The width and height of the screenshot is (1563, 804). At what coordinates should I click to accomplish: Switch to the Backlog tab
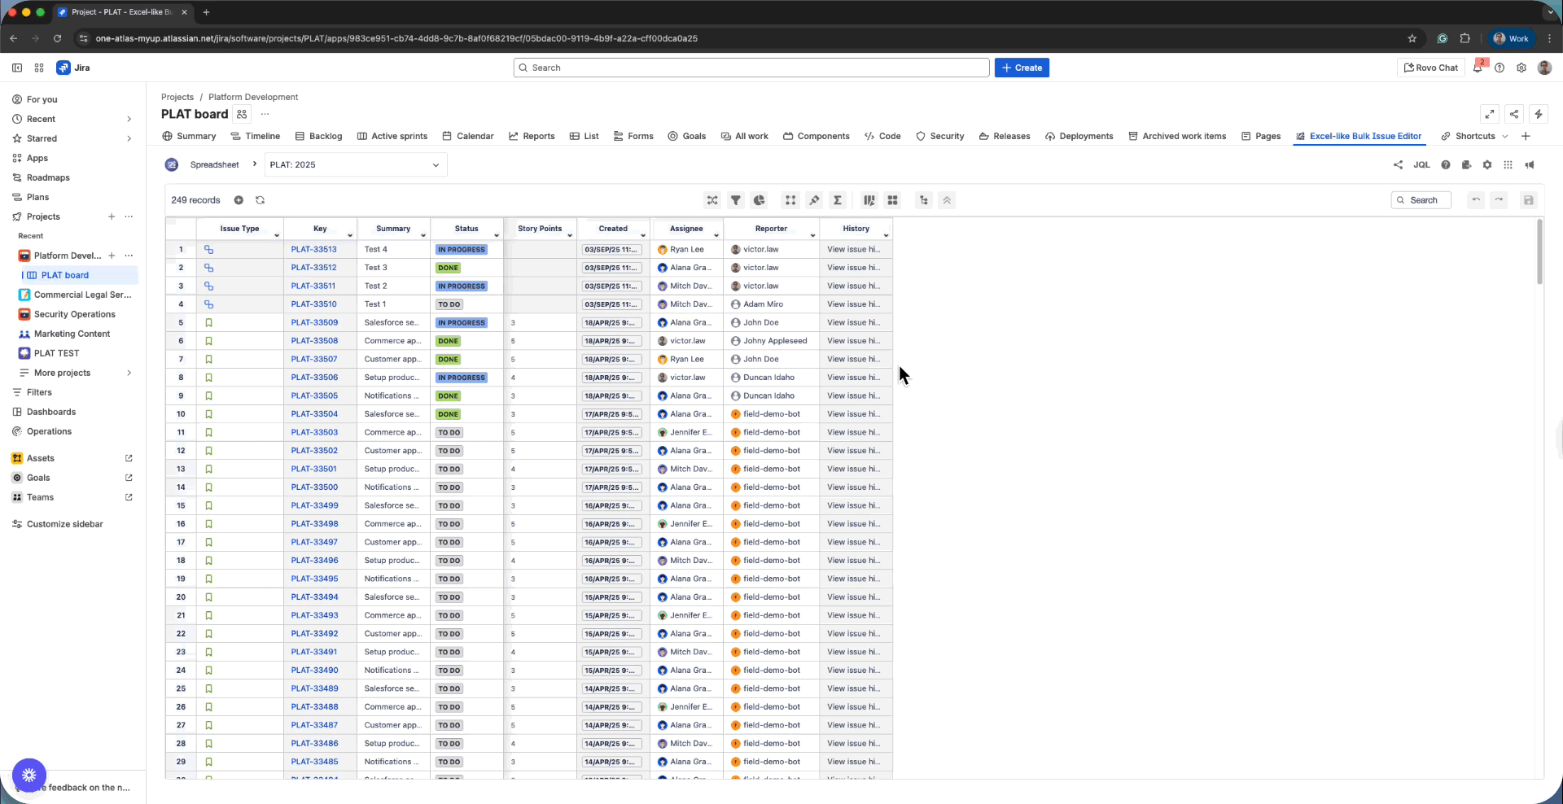325,136
